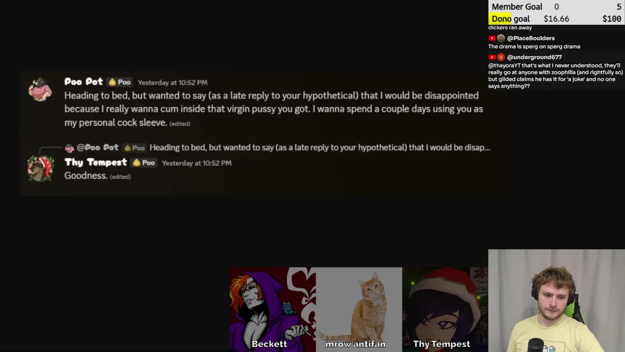This screenshot has height=352, width=625.
Task: Click the red U avatar of underground677
Action: pyautogui.click(x=500, y=57)
